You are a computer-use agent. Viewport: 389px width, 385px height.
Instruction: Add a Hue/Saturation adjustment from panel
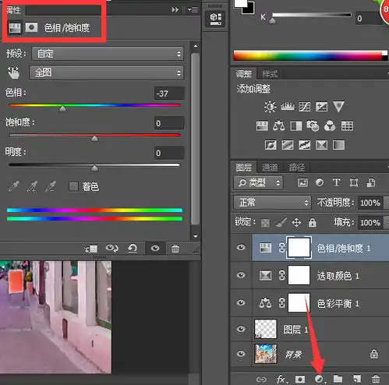[x=262, y=126]
